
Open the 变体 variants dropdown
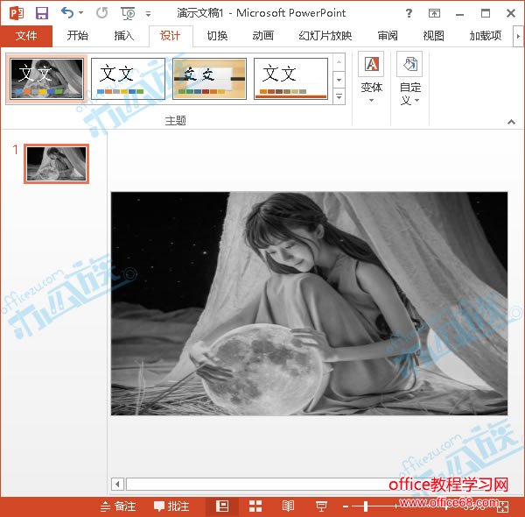pos(371,78)
